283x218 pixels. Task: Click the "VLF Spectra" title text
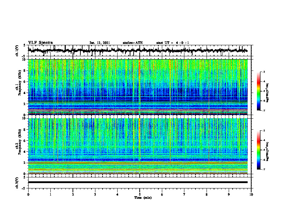click(x=40, y=43)
